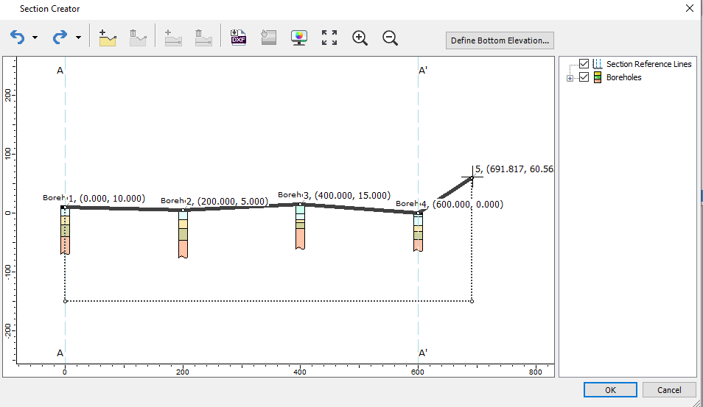Confirm with the OK button
703x407 pixels.
click(x=610, y=390)
